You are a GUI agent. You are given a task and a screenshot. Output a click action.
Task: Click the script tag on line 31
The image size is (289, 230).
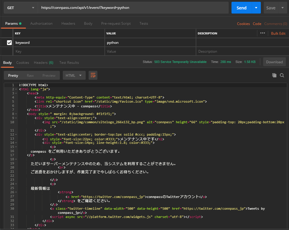point(126,217)
